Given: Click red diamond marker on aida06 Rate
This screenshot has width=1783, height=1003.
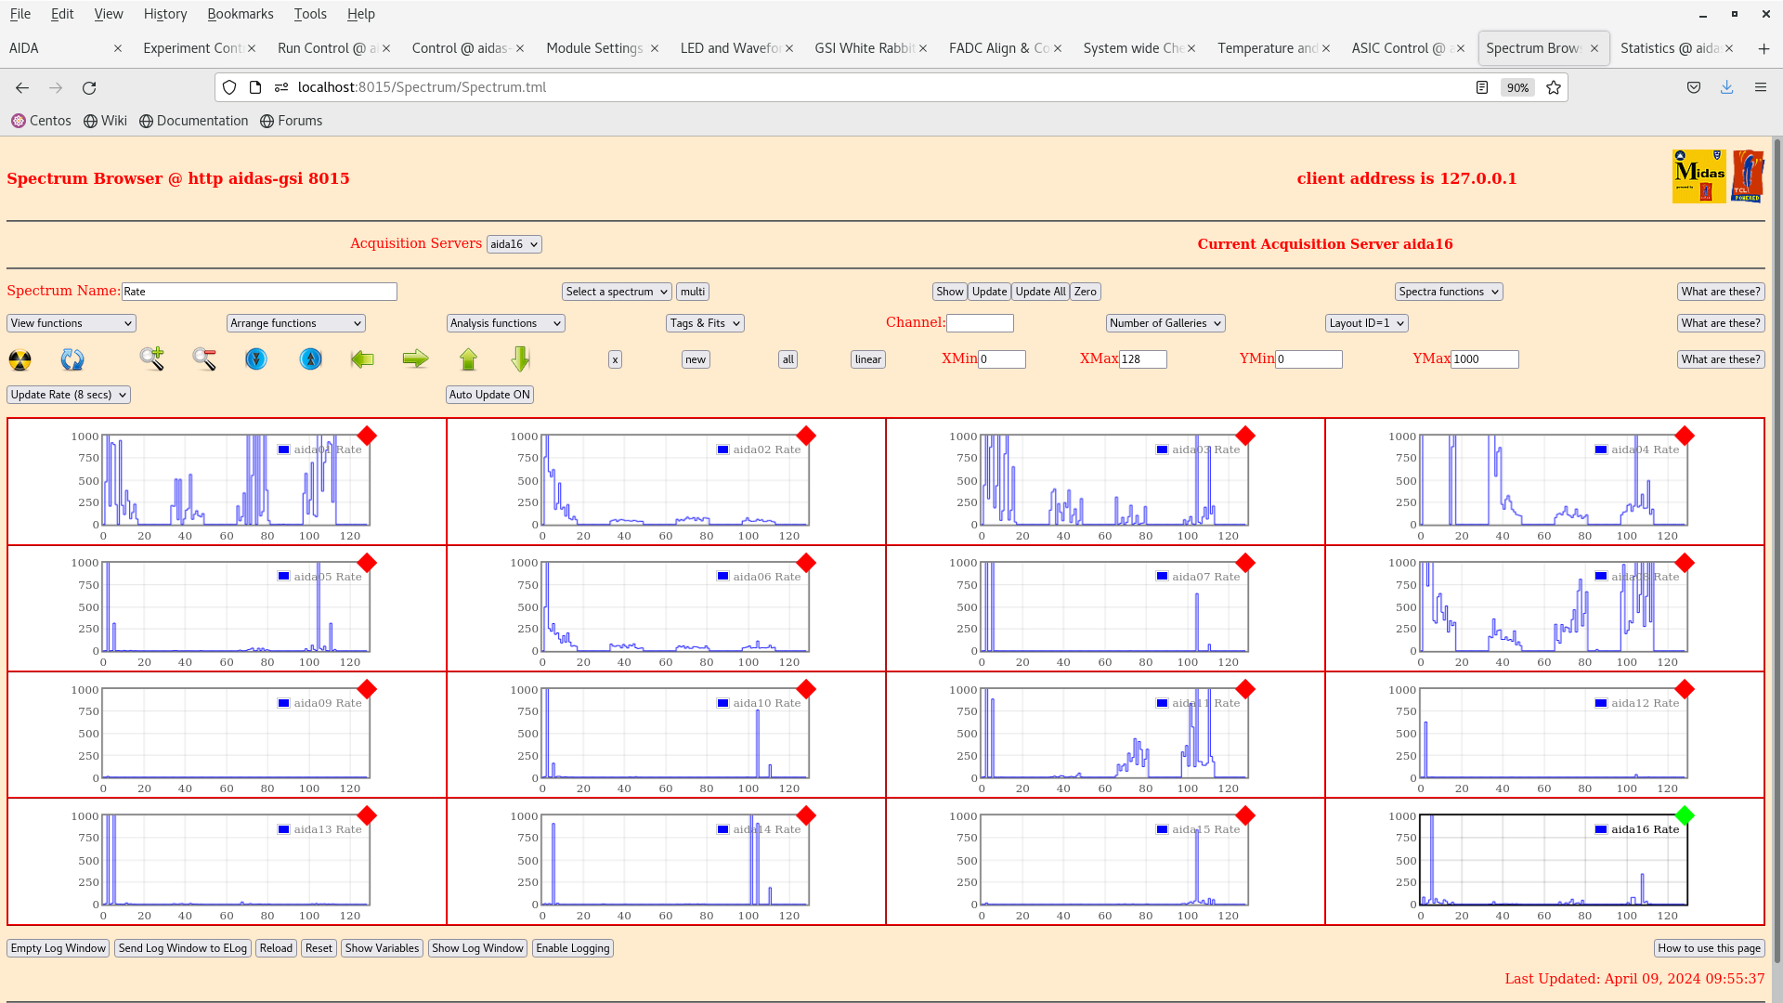Looking at the screenshot, I should pos(806,563).
